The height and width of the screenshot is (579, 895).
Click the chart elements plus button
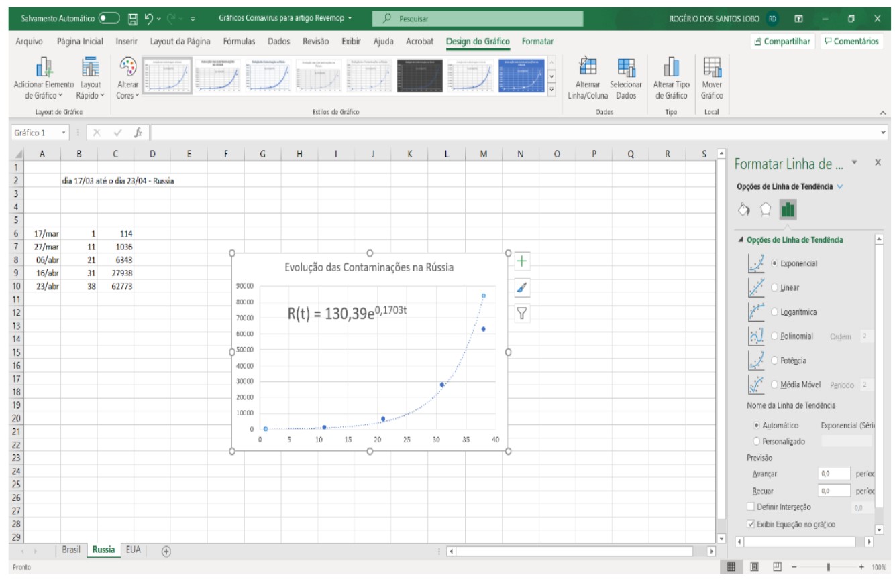pyautogui.click(x=523, y=262)
